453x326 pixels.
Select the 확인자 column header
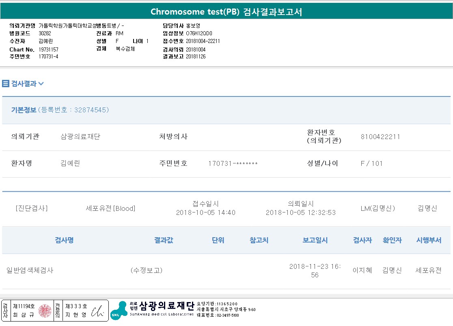392,240
